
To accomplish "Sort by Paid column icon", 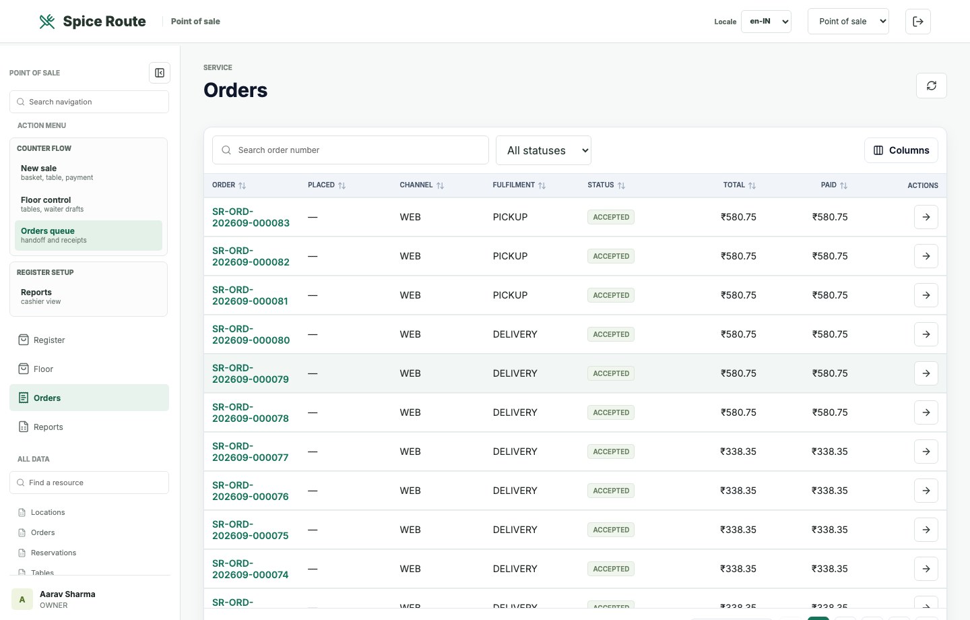I will 844,185.
